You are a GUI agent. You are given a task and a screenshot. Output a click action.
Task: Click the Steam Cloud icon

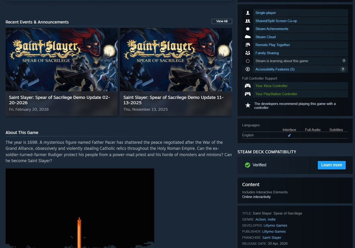(248, 37)
